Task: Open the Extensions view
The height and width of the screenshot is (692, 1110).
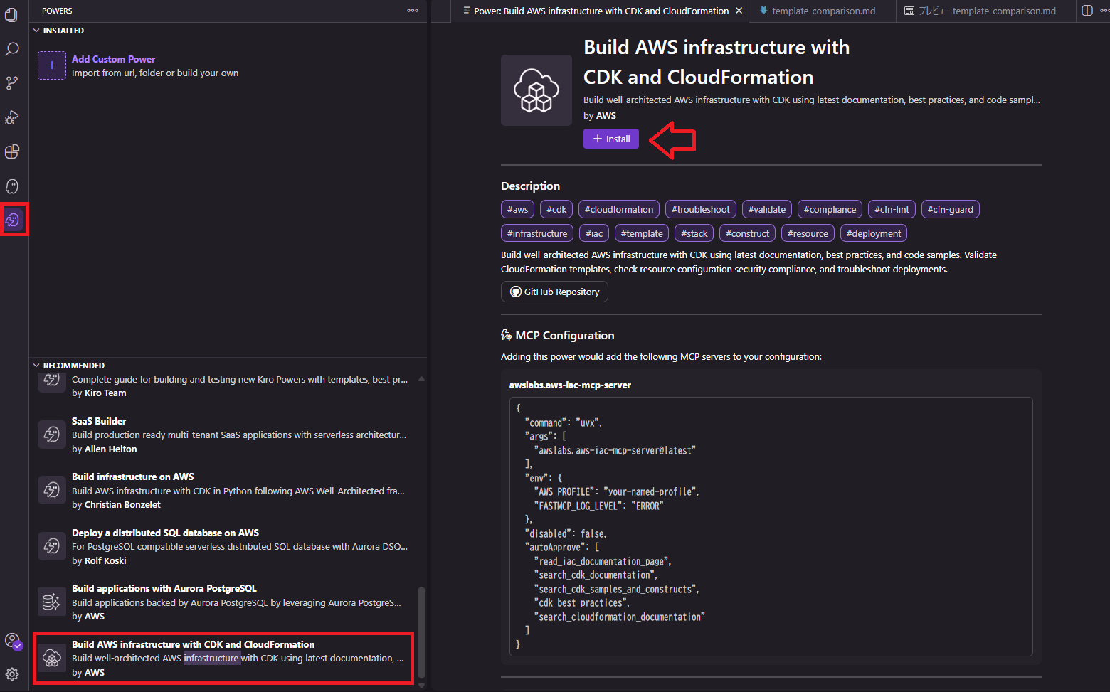Action: pyautogui.click(x=12, y=151)
